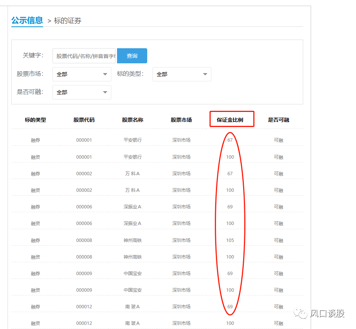Select the 股票代码 column header

point(84,119)
